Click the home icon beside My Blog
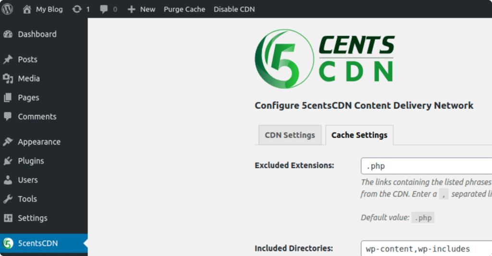This screenshot has width=492, height=256. pos(27,10)
